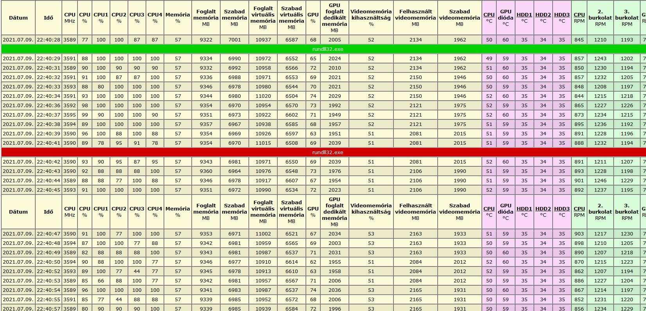Viewport: 646px width, 311px height.
Task: Open the HDD2 link in the lower header row
Action: pyautogui.click(x=543, y=209)
